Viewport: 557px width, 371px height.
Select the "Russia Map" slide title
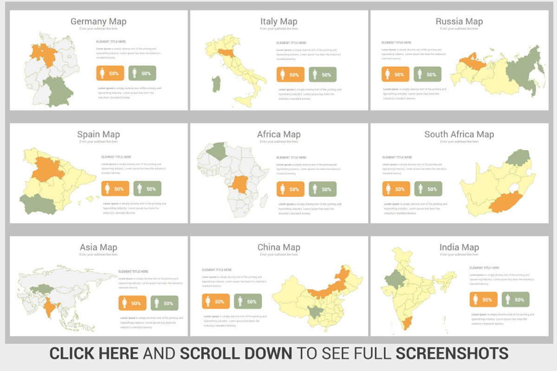459,21
